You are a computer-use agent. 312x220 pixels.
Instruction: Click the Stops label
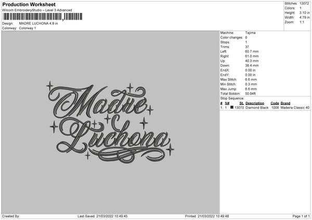click(225, 43)
